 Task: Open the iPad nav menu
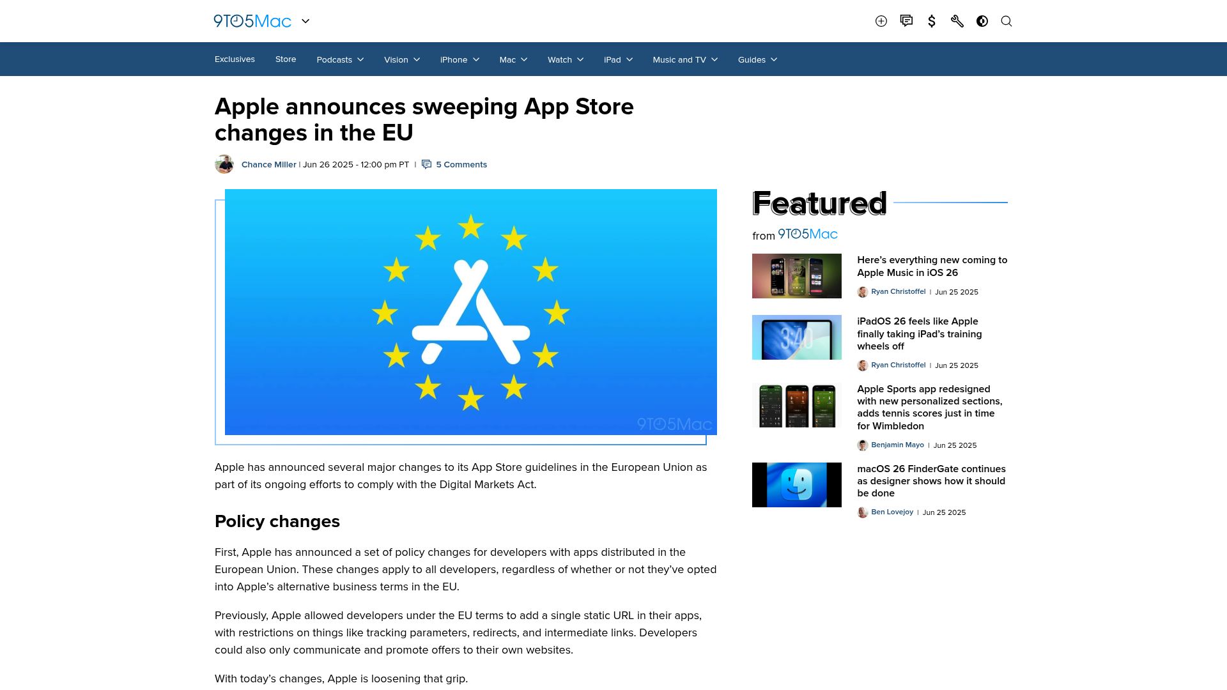[618, 59]
